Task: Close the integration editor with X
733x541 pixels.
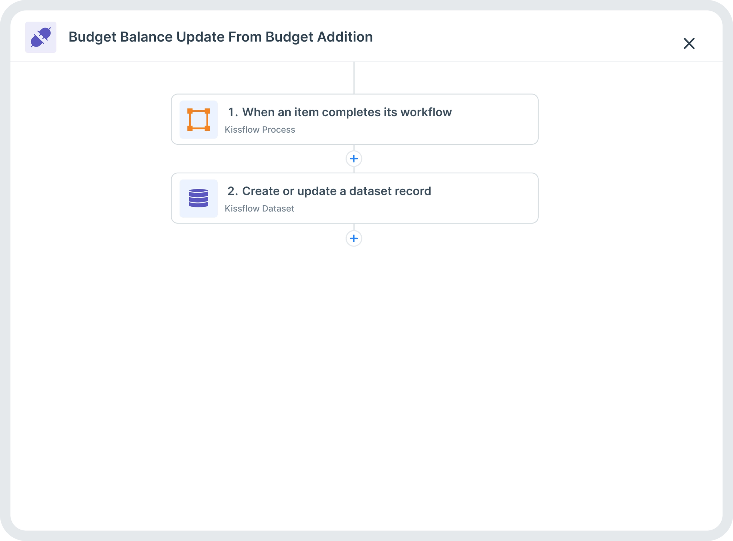Action: click(x=689, y=43)
